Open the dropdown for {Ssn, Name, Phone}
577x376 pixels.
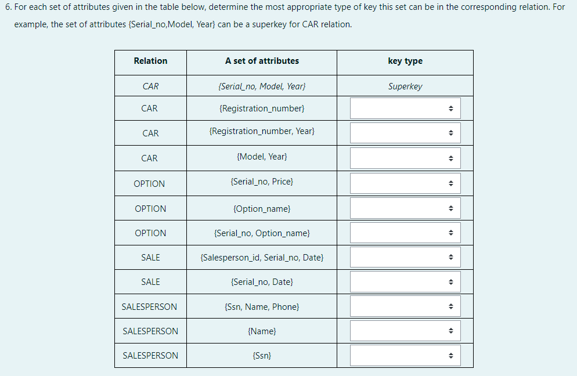405,306
